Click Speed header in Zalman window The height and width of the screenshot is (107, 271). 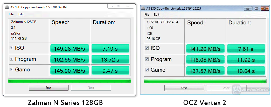pyautogui.click(x=60, y=22)
